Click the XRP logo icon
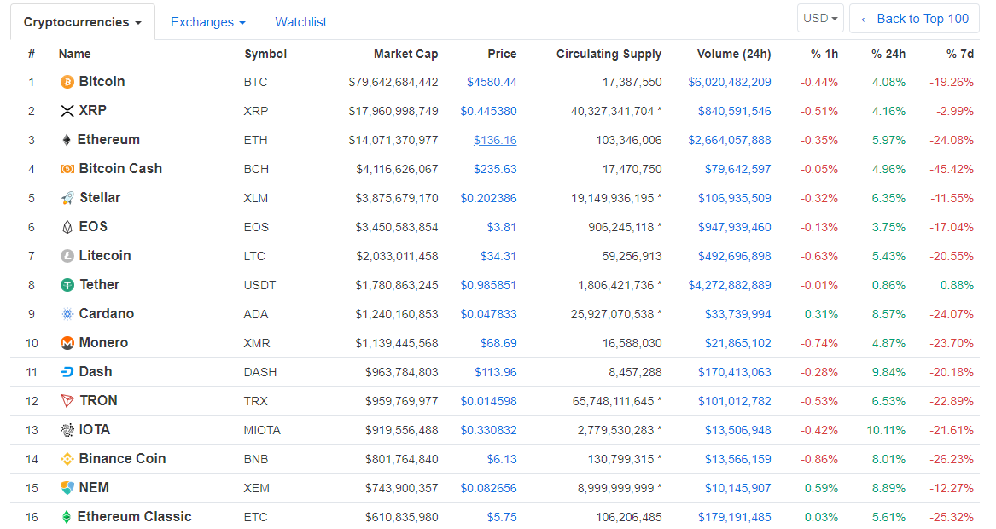The image size is (996, 529). [x=67, y=111]
